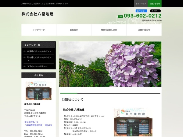Click the 営業時間/9:00～18:00 header text

pyautogui.click(x=152, y=20)
